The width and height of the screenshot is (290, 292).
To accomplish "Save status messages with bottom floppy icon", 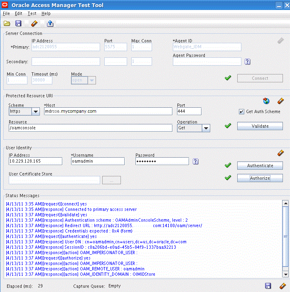I will [x=268, y=286].
